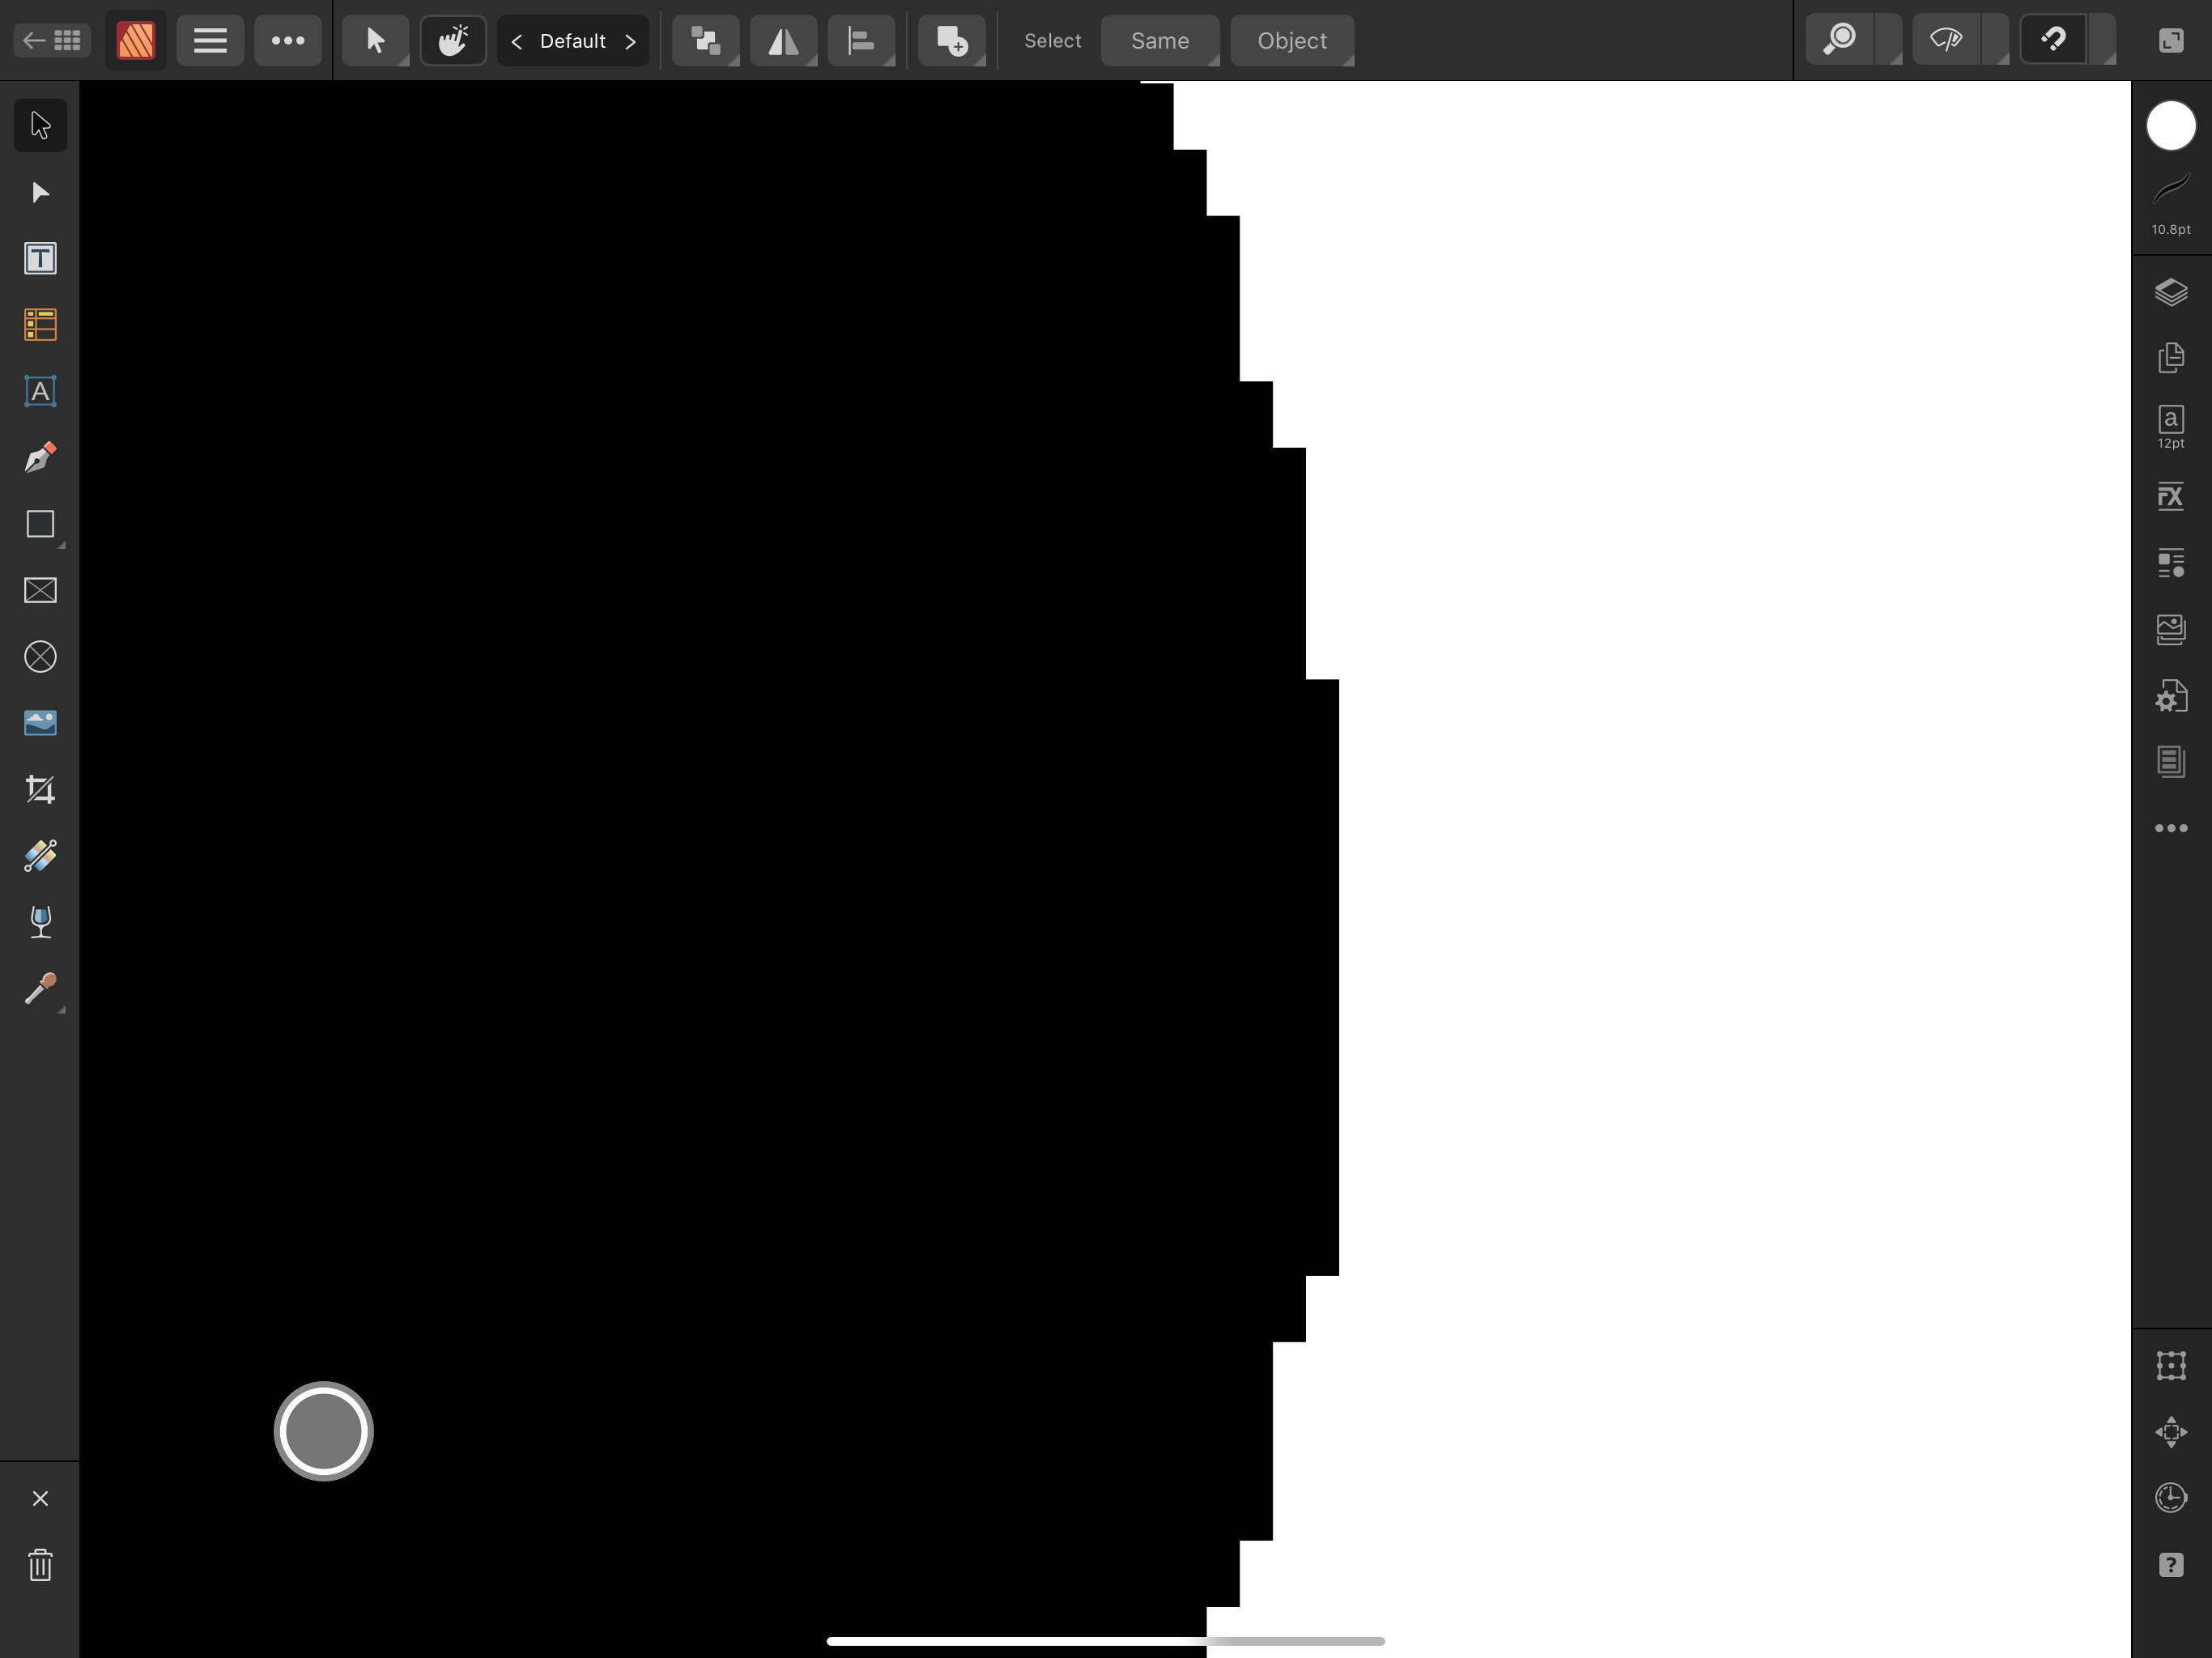
Task: Select the Frame Text tool
Action: pyautogui.click(x=40, y=259)
